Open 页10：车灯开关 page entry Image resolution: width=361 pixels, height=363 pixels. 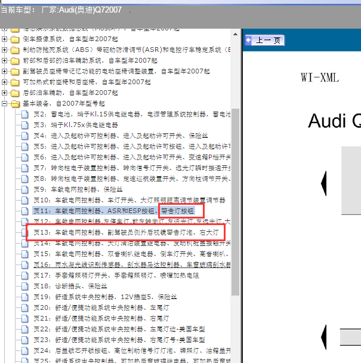(129, 200)
